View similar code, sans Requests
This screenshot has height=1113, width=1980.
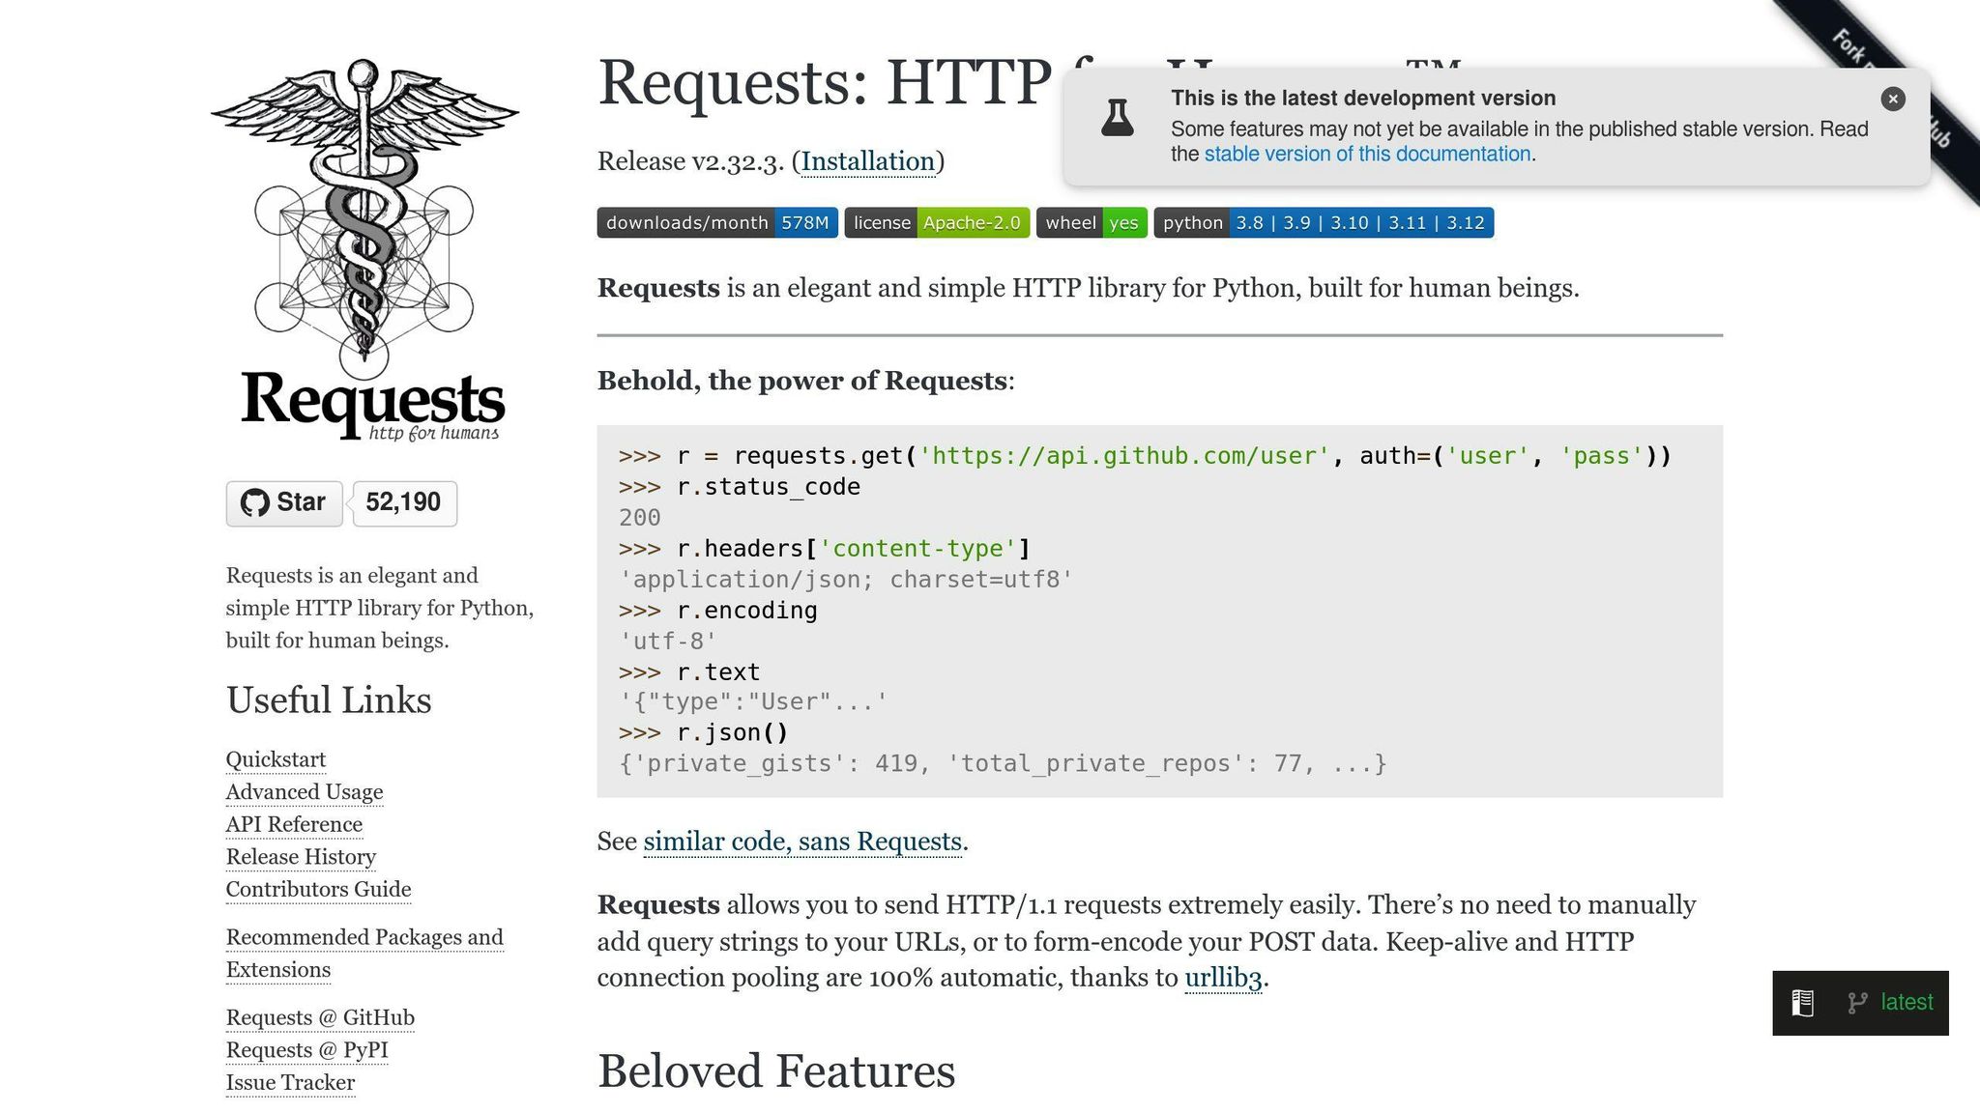click(x=801, y=842)
